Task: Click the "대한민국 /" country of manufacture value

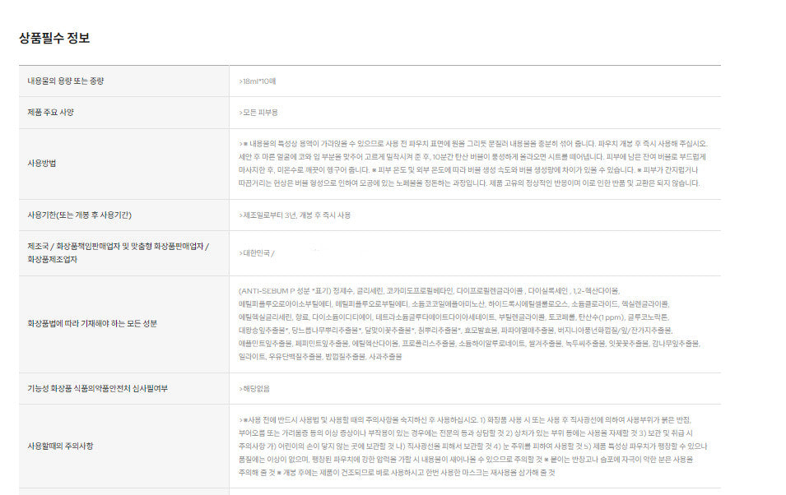Action: coord(257,253)
